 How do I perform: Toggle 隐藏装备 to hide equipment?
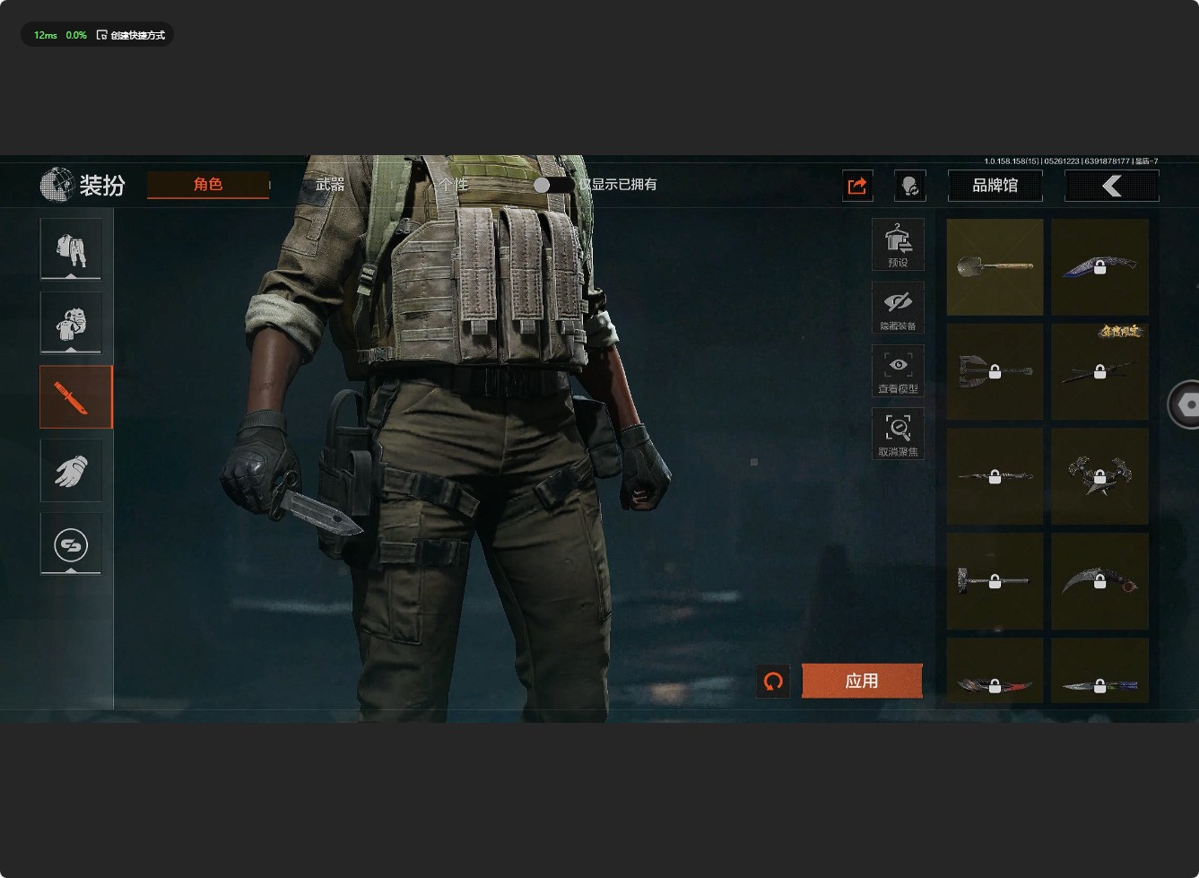(x=898, y=308)
